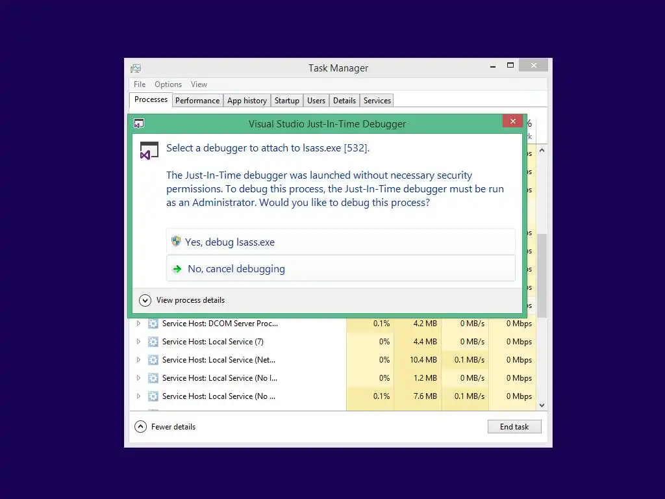Maximize the Task Manager window
Screen dimensions: 665x499
(x=510, y=66)
